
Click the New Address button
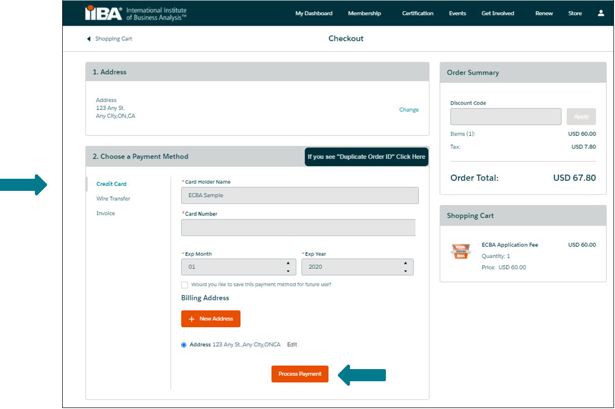click(211, 319)
